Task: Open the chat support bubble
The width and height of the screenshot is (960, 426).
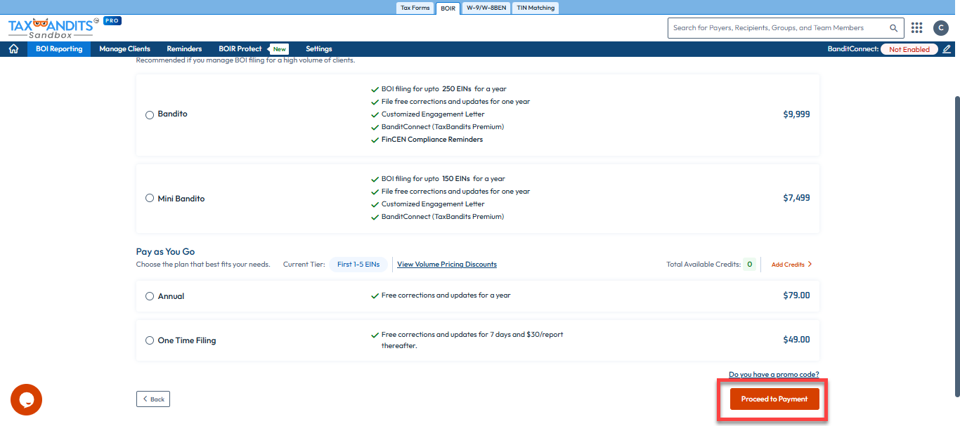Action: coord(27,399)
